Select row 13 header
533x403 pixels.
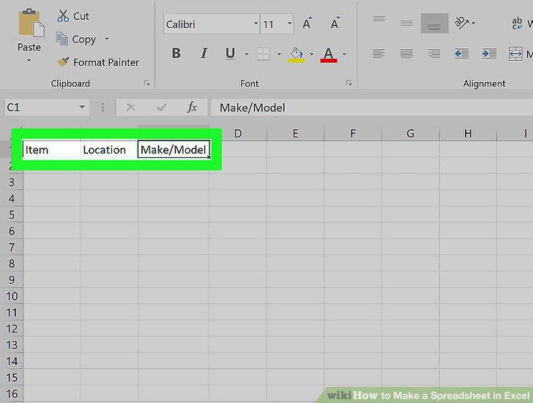click(x=12, y=345)
